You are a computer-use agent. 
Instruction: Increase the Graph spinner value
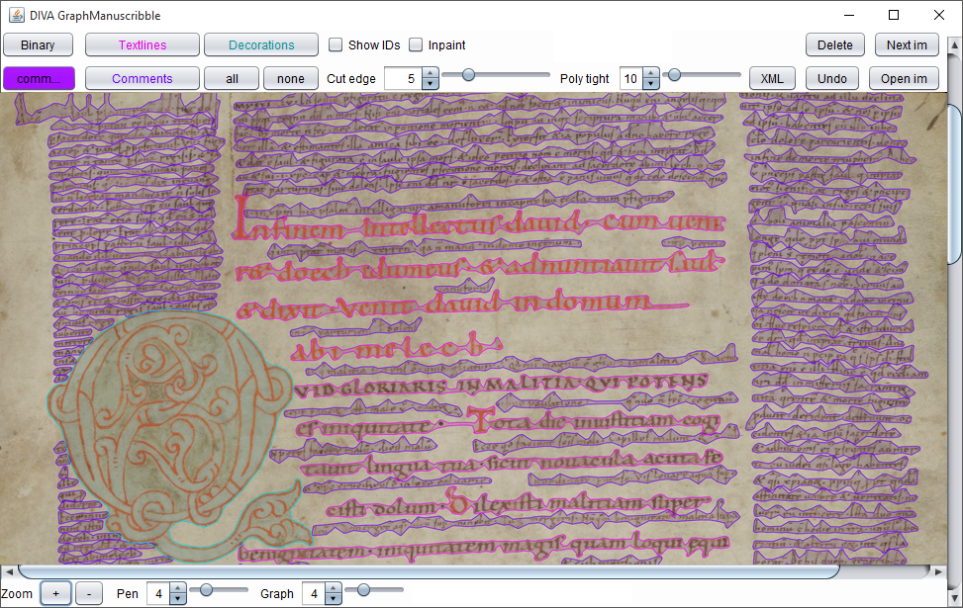[333, 588]
